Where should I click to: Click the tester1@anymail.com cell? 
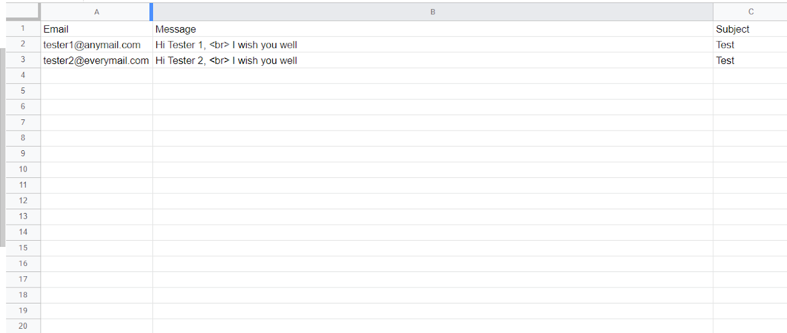97,45
